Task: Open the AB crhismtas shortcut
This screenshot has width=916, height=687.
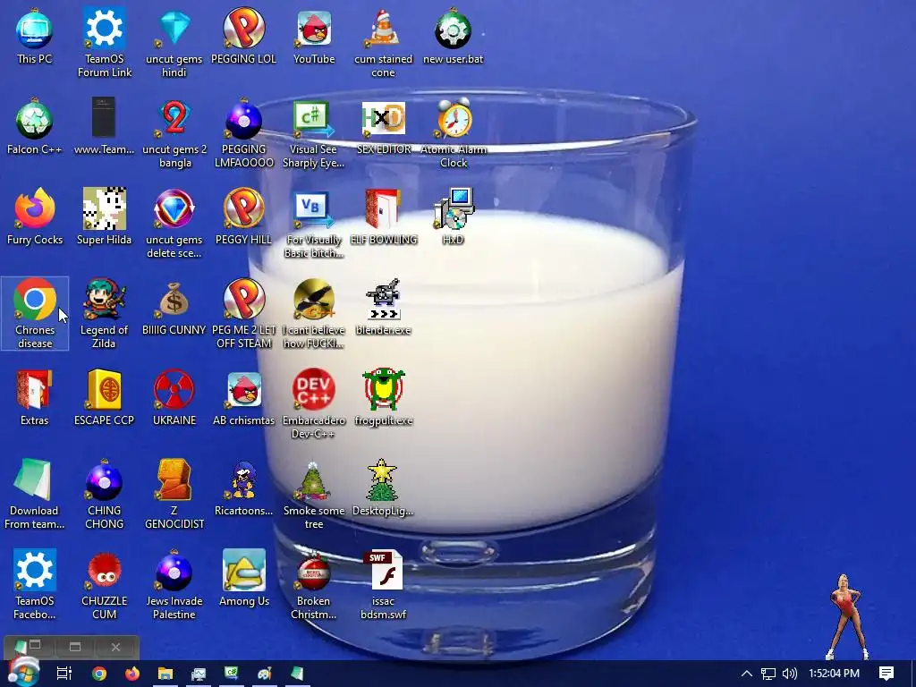Action: pos(243,398)
